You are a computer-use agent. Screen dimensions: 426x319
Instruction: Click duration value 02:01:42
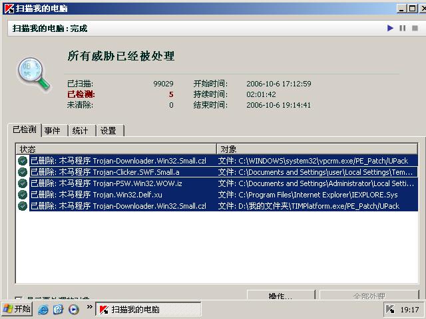coord(261,94)
